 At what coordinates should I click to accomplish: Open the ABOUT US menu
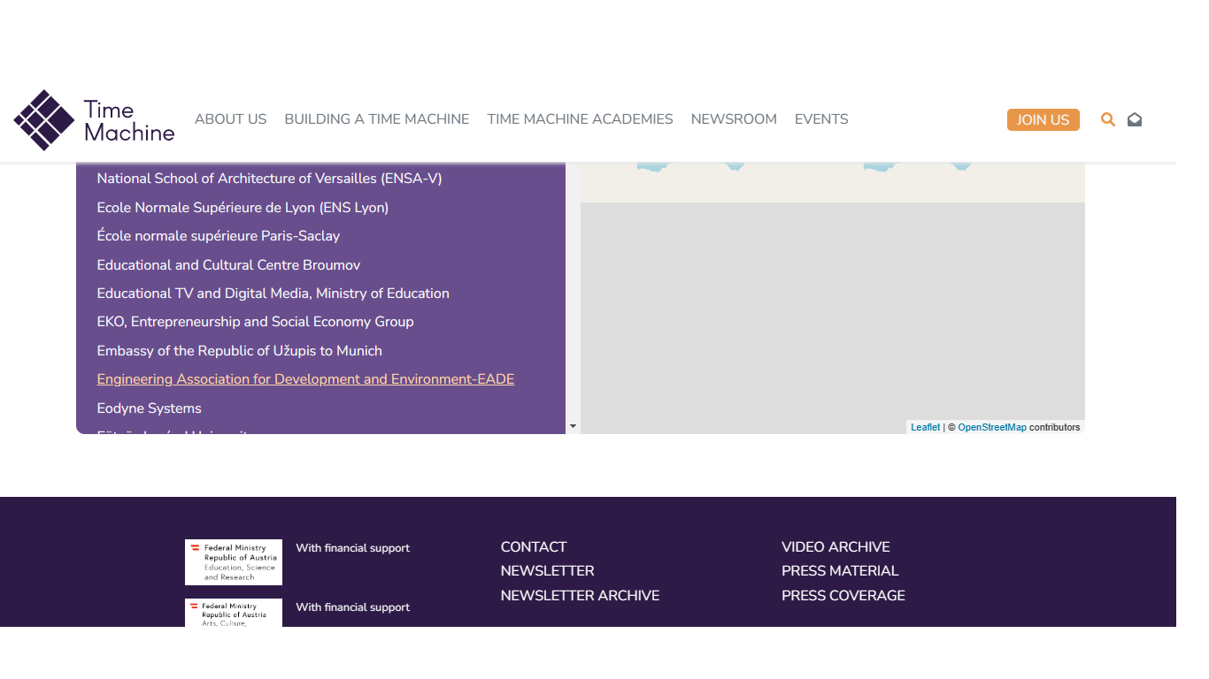coord(230,119)
